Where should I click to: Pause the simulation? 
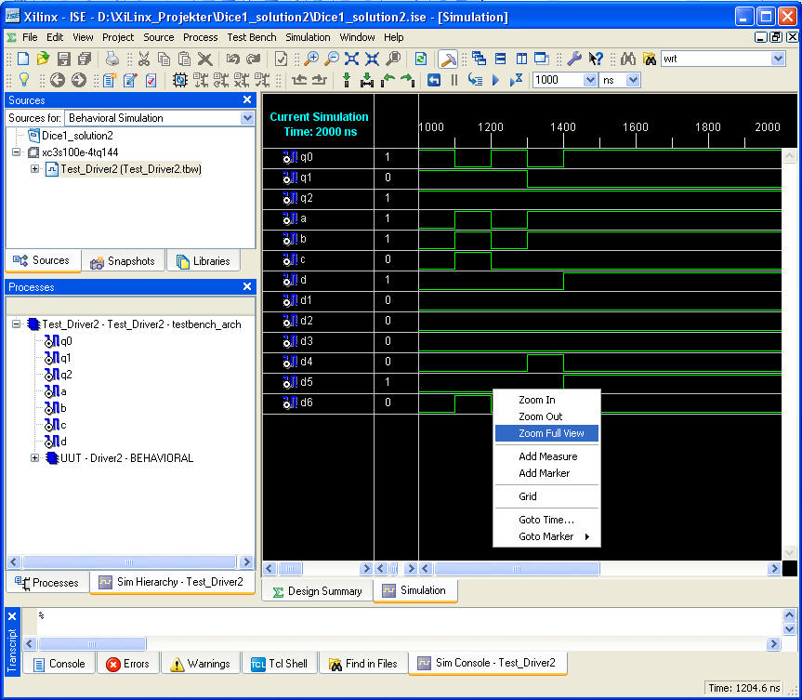[x=454, y=80]
